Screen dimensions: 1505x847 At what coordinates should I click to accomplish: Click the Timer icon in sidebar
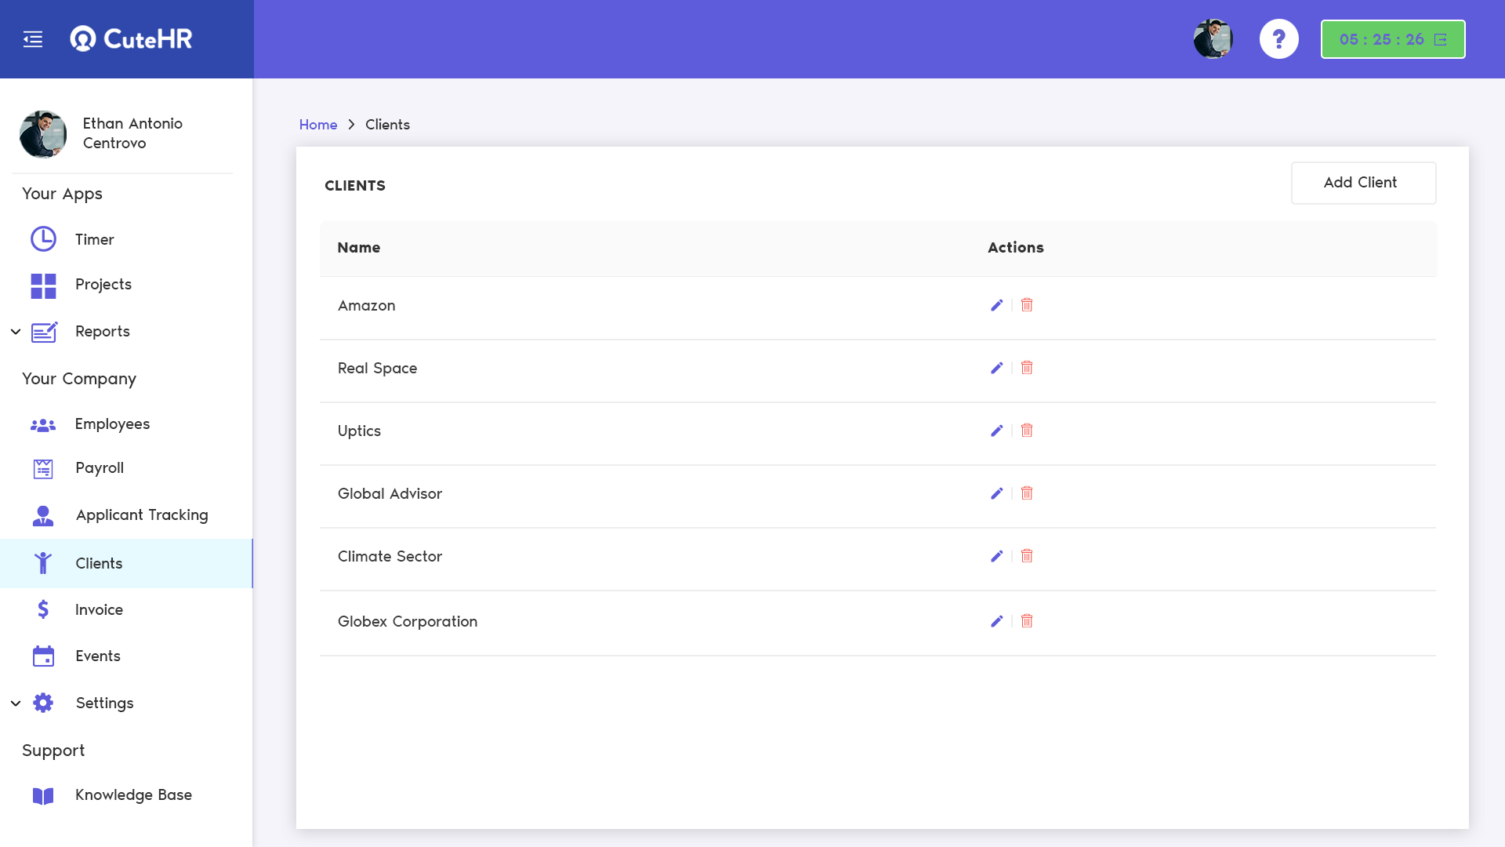tap(42, 239)
